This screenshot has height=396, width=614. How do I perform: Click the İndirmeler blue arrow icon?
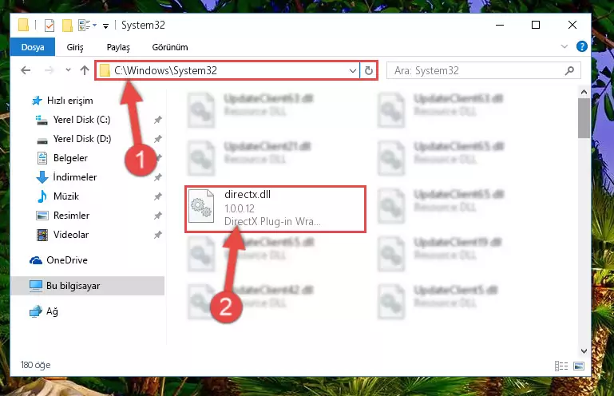tap(42, 177)
